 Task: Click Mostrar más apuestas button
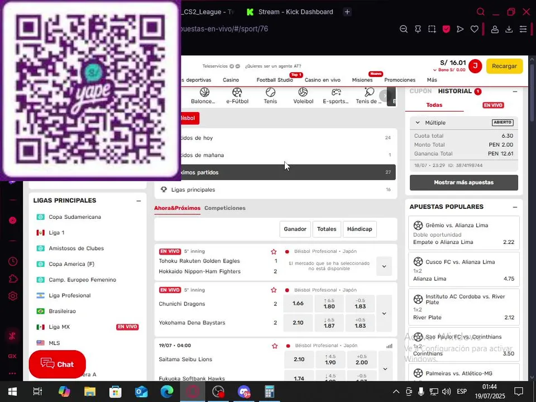tap(464, 183)
